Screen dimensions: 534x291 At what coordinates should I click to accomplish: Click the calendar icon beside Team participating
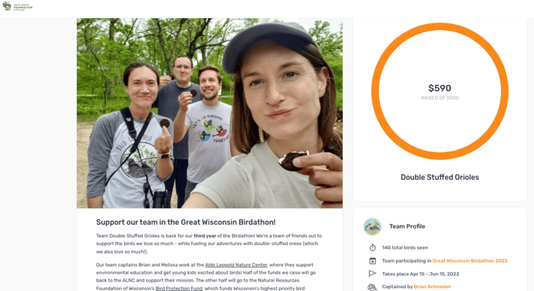[372, 261]
